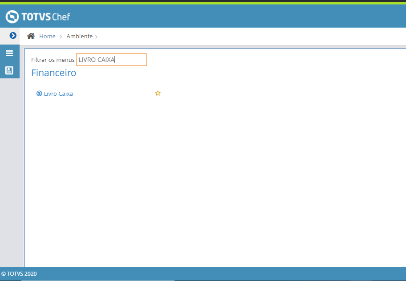Click the TOTVS Chef logo
This screenshot has width=406, height=281.
pos(38,17)
